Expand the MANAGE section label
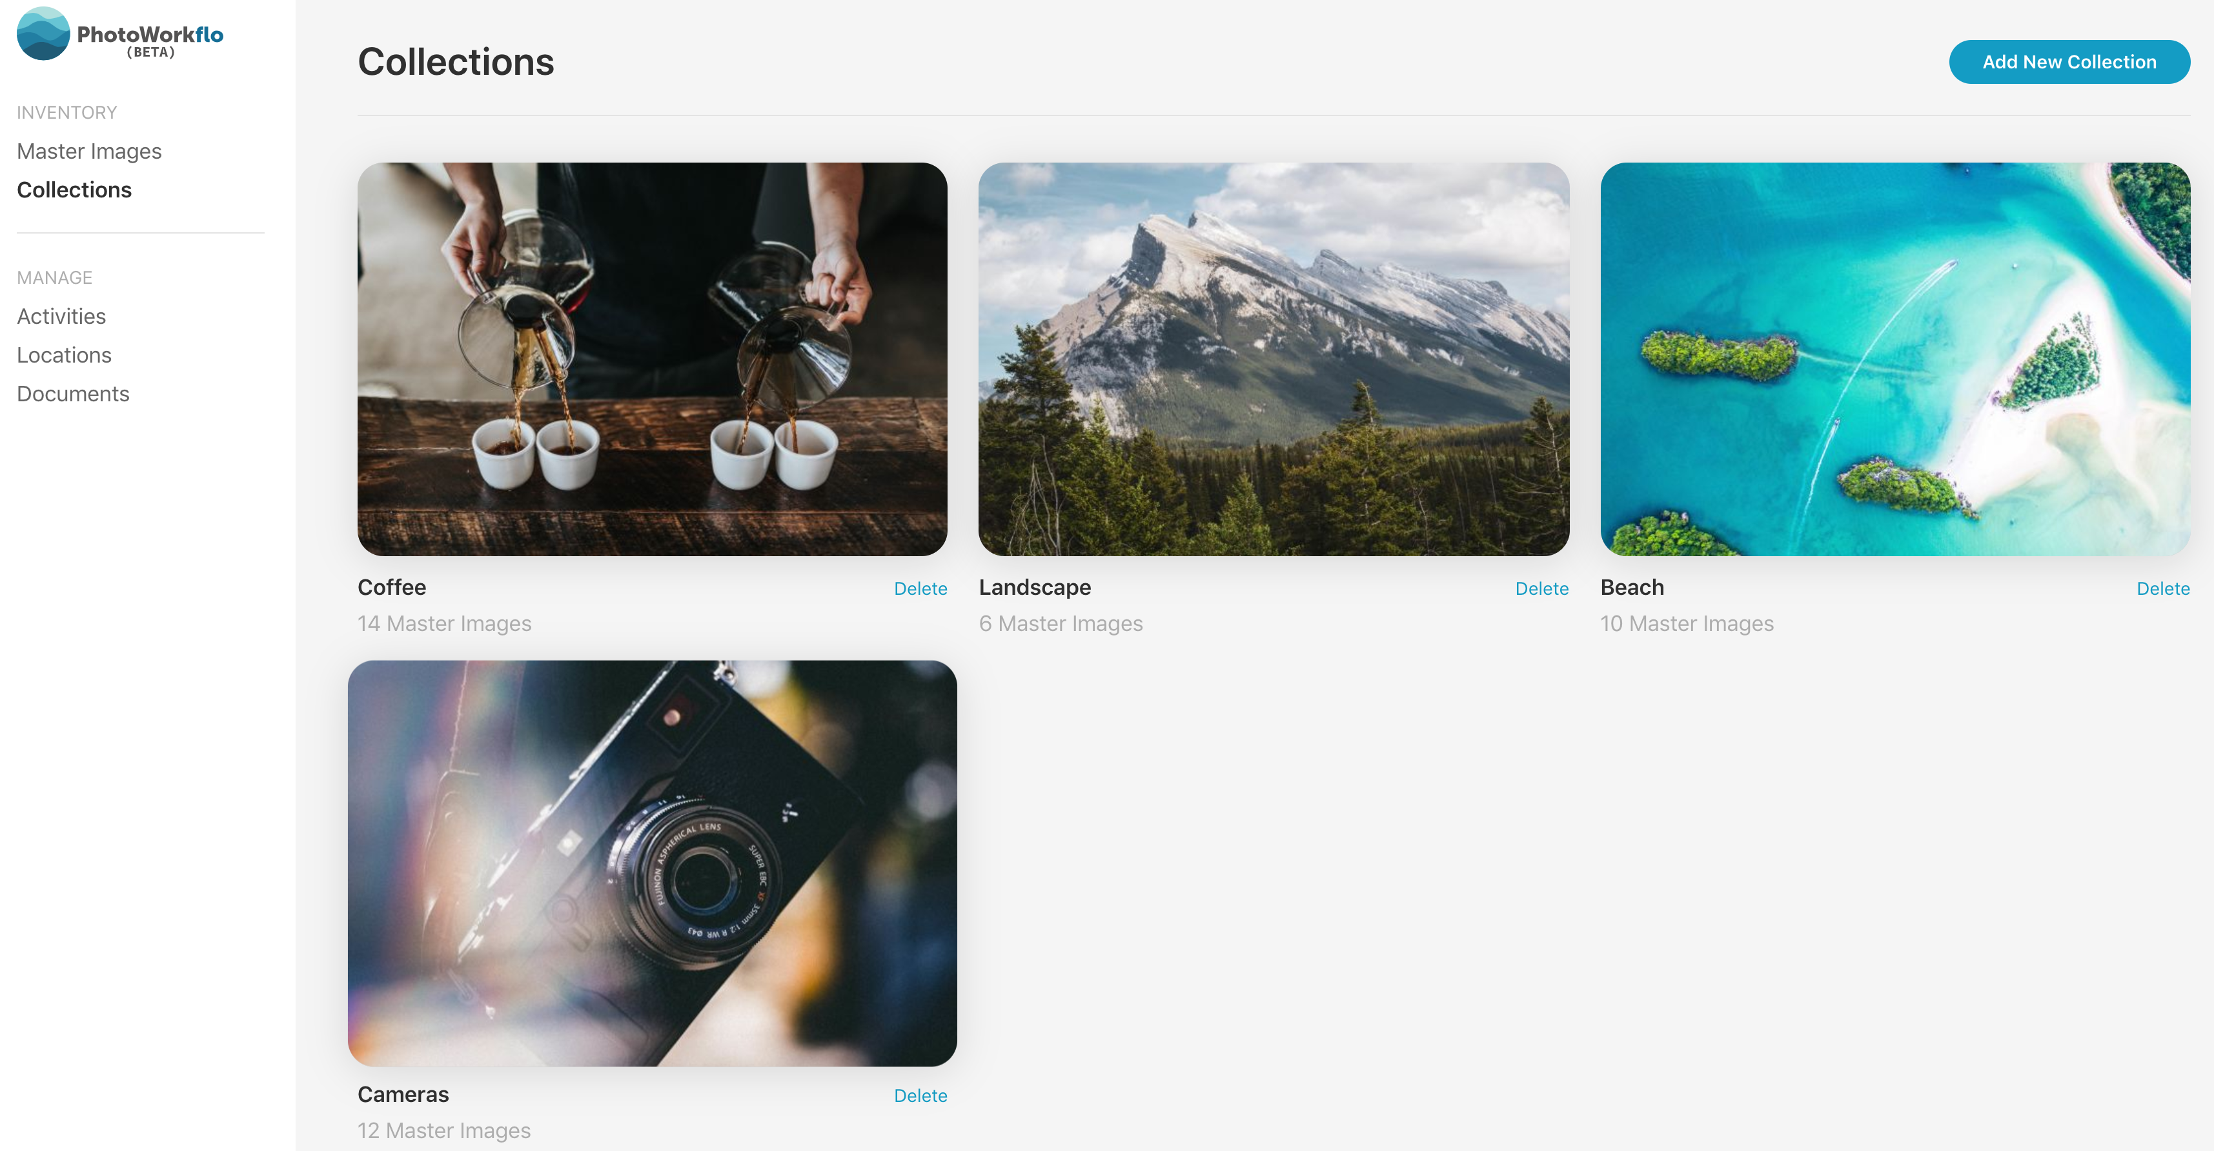2214x1151 pixels. (54, 277)
